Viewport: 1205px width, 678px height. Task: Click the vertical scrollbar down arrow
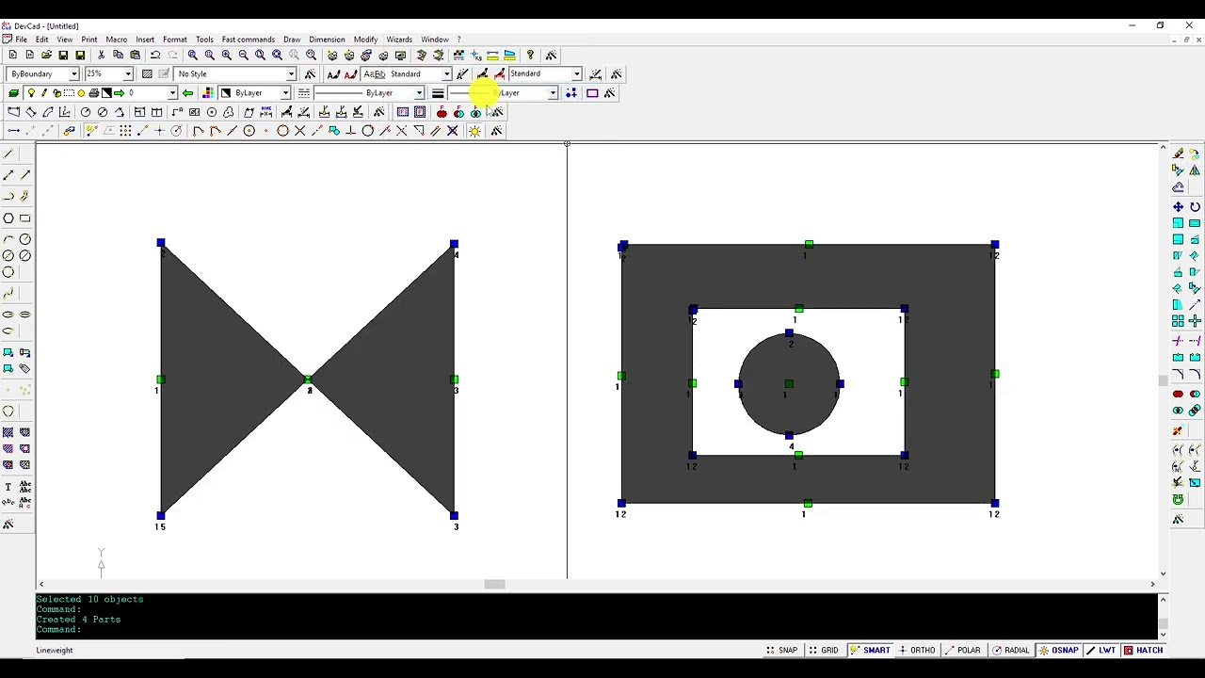(1163, 573)
